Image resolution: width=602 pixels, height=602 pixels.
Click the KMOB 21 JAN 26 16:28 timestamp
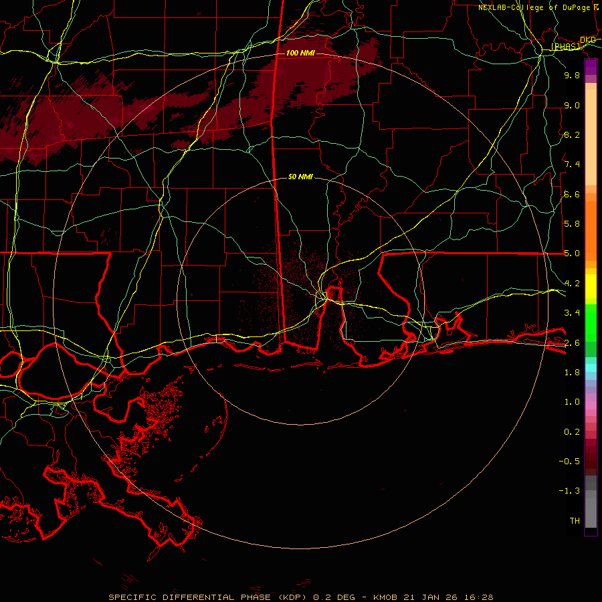(433, 597)
